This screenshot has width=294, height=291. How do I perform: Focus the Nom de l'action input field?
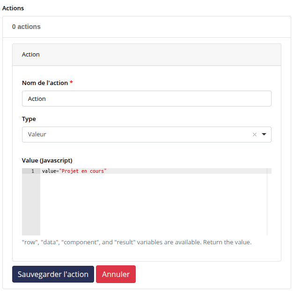pyautogui.click(x=146, y=99)
